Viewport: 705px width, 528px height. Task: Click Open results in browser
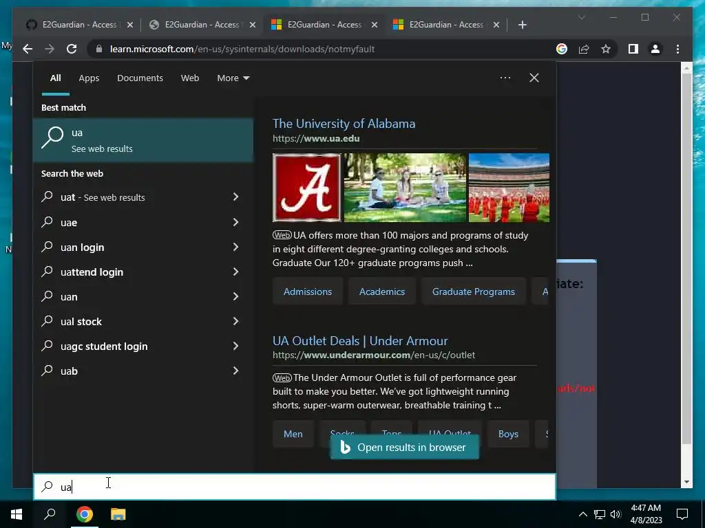[x=405, y=447]
